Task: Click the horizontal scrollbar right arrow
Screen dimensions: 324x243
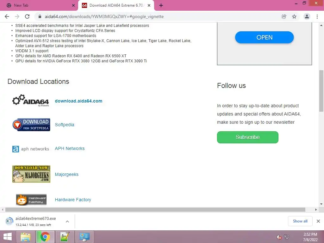Action: 316,210
